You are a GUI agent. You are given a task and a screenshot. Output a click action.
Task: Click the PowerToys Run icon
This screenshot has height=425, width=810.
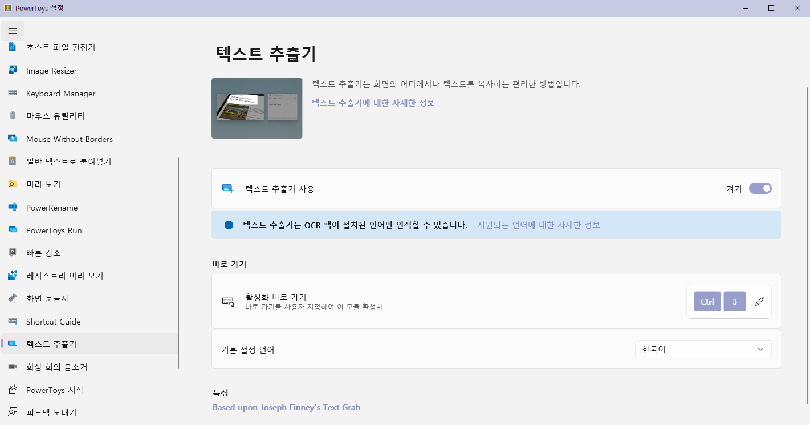tap(13, 230)
